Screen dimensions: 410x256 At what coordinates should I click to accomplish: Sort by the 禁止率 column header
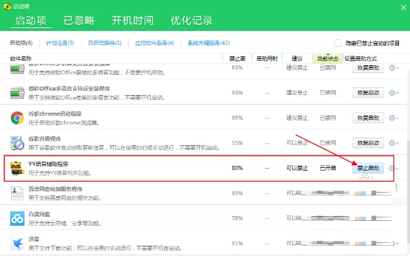point(238,58)
